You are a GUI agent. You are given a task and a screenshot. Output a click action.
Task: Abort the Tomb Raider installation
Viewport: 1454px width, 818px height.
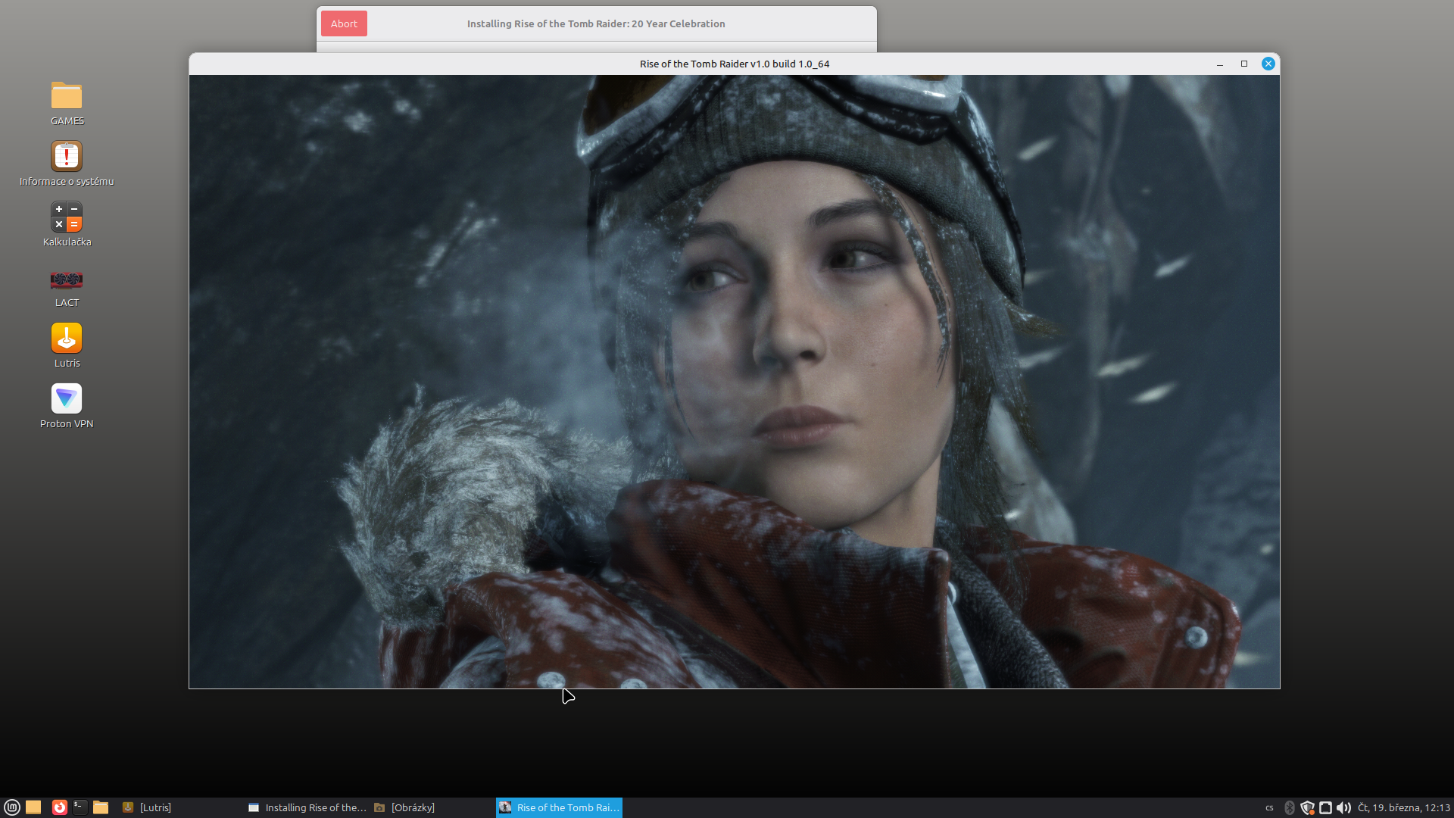point(344,23)
